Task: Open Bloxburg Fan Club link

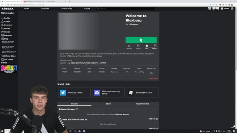Action: point(142,93)
